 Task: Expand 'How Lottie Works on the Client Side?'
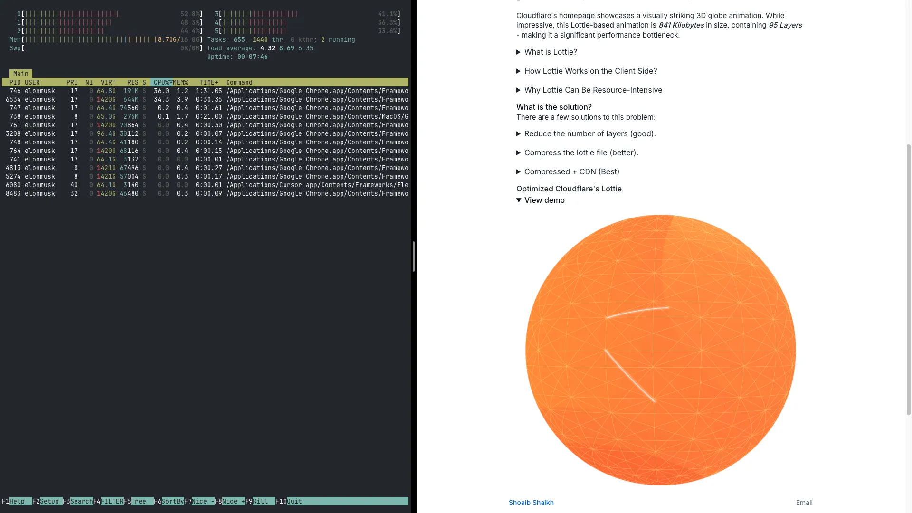coord(590,71)
